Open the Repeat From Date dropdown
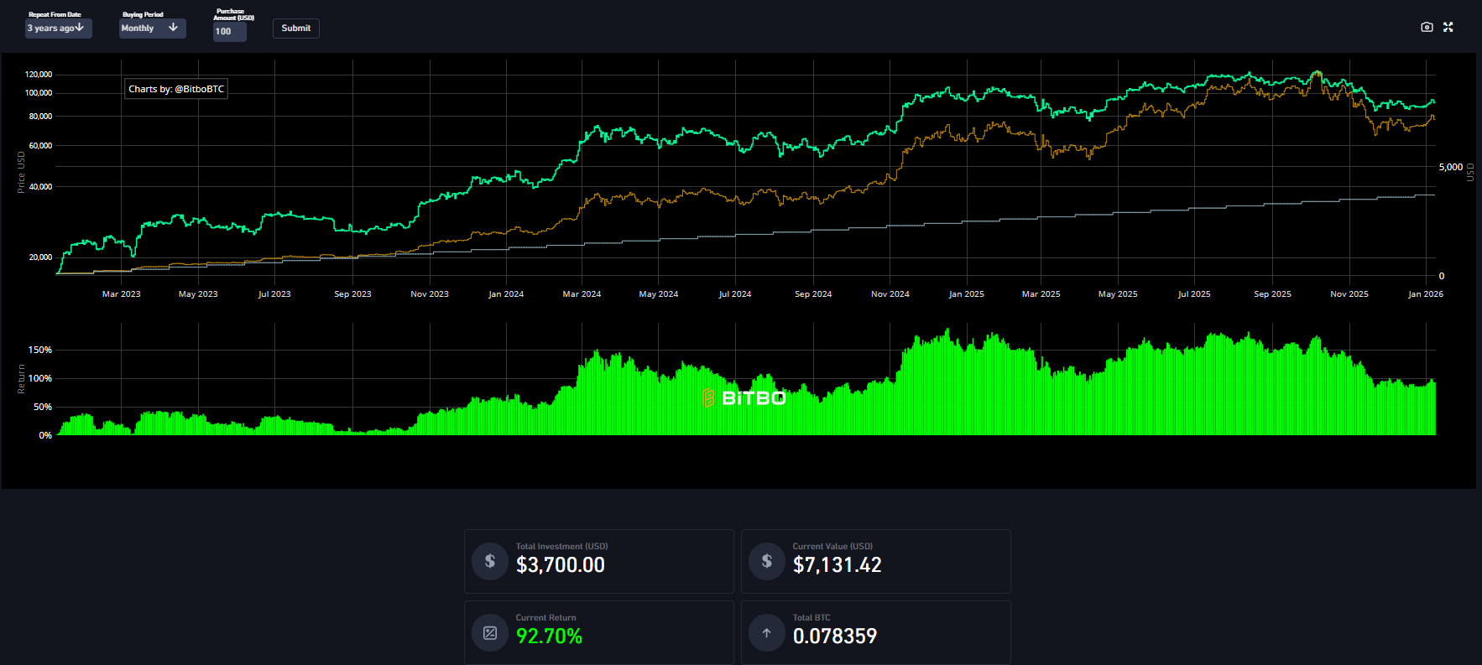1482x665 pixels. (58, 29)
